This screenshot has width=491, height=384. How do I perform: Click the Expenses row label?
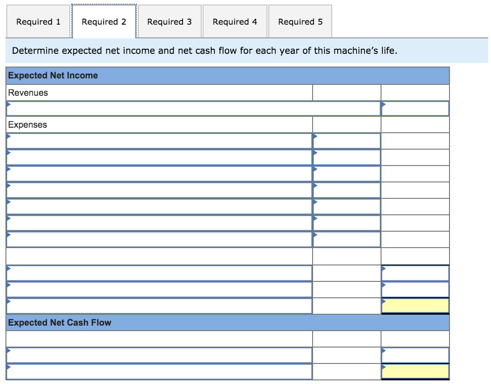click(27, 125)
